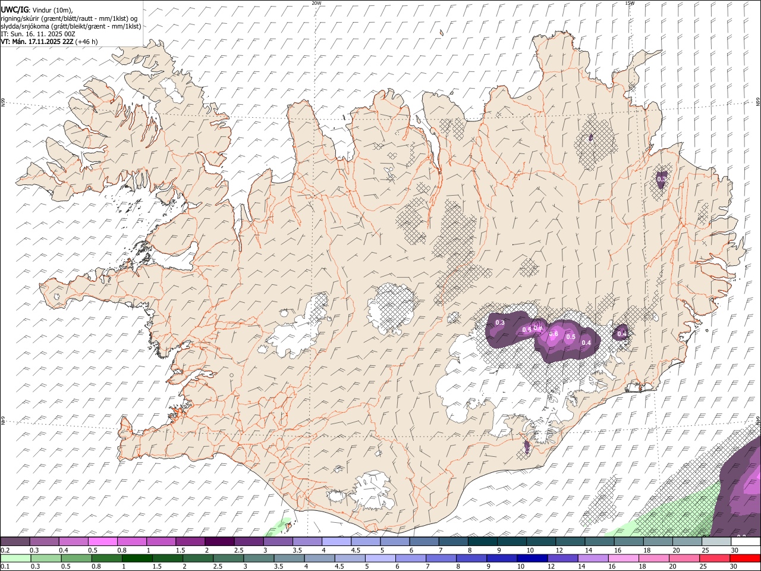Click the 0.3 value on the western central snow area
This screenshot has width=761, height=571.
coord(500,323)
